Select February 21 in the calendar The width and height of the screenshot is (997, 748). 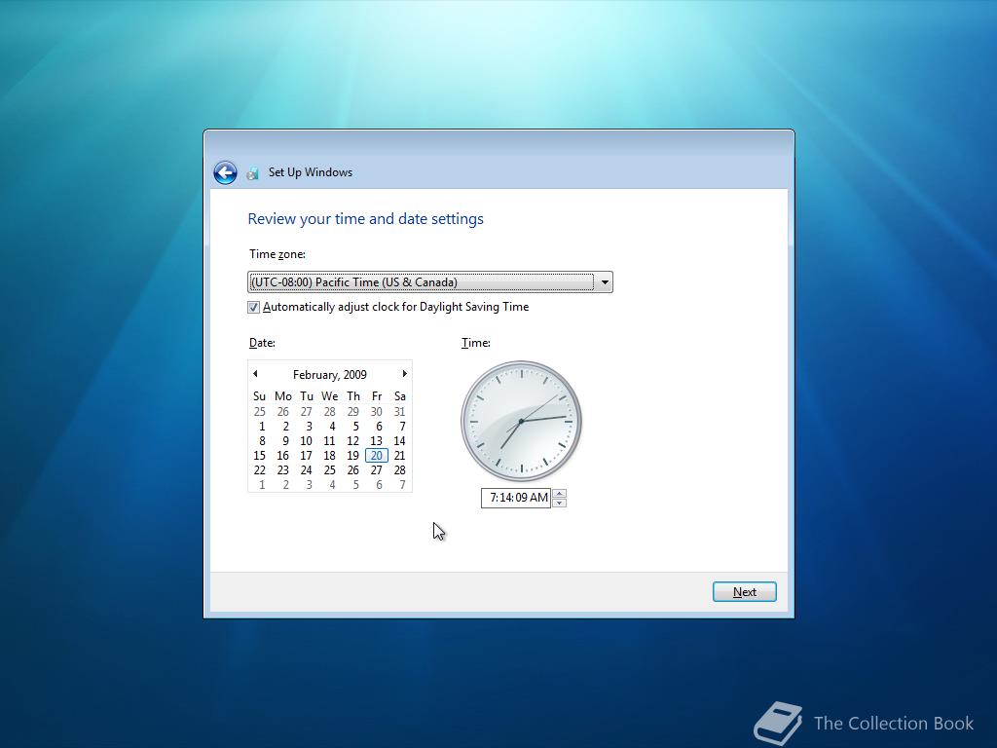coord(399,456)
